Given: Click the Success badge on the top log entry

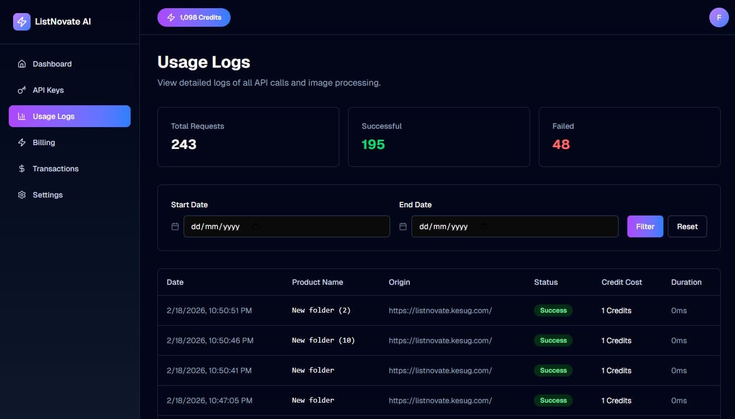Looking at the screenshot, I should click(553, 310).
